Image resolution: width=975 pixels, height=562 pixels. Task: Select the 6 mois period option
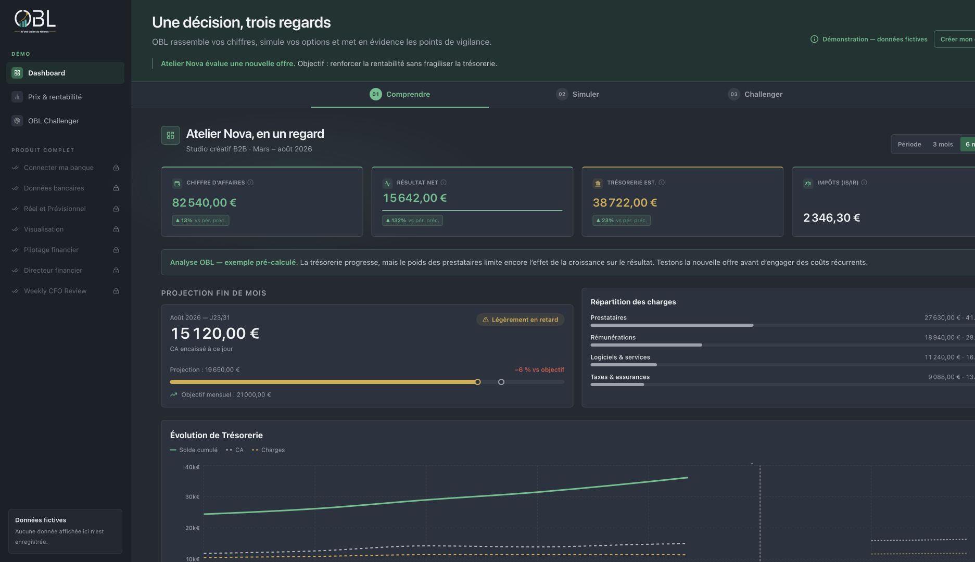969,144
